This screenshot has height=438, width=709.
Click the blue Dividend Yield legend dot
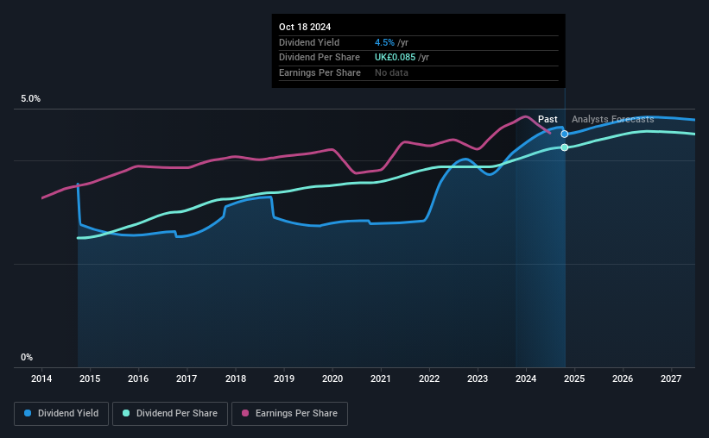pyautogui.click(x=28, y=413)
